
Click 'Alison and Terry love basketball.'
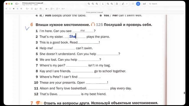click(x=63, y=88)
